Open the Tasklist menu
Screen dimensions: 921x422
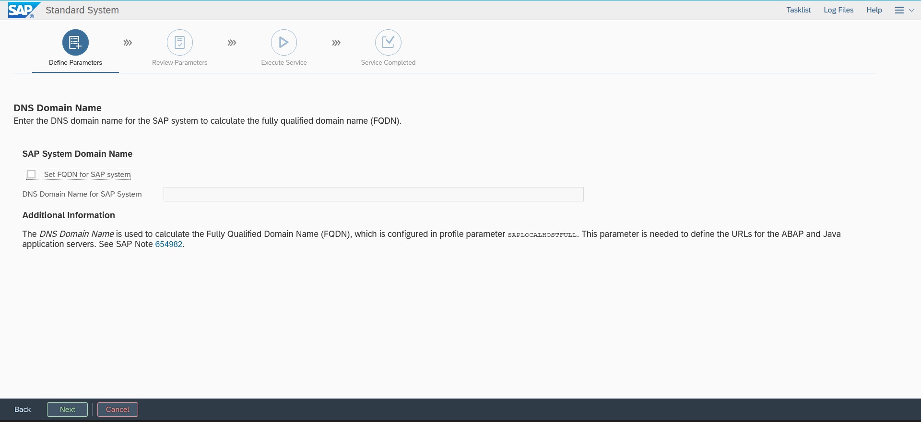(x=799, y=10)
